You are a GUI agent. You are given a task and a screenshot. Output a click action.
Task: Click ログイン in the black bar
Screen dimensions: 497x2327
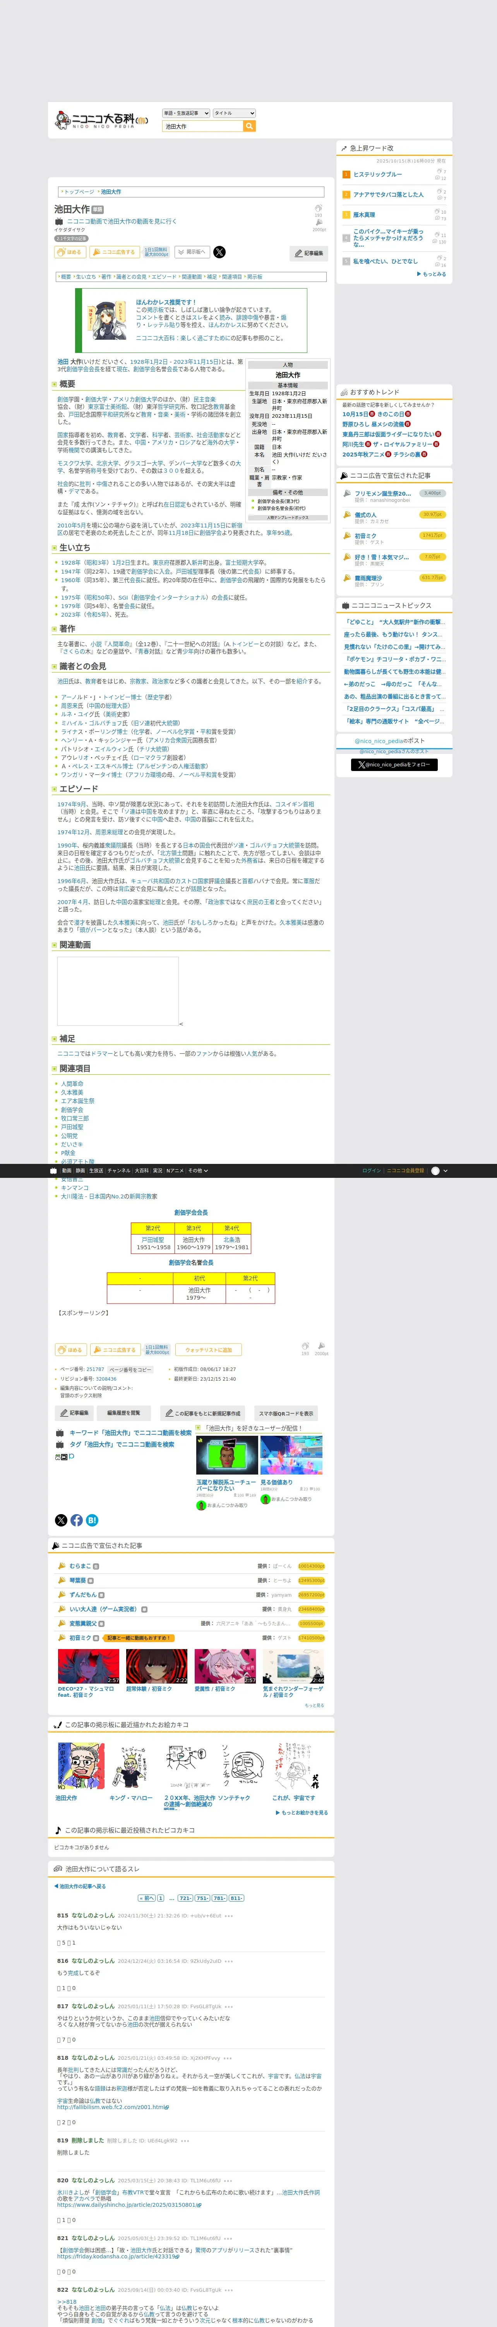point(371,1171)
